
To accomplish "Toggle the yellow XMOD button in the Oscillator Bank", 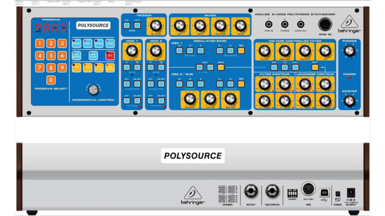I will click(x=221, y=67).
